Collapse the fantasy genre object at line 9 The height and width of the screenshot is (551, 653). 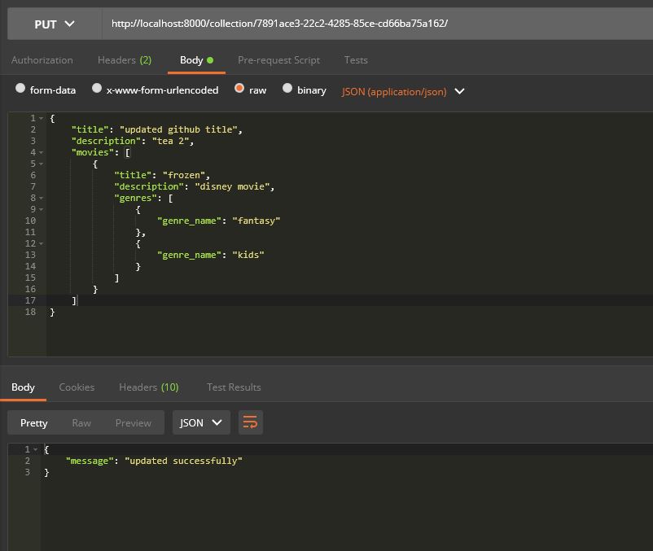pos(42,209)
